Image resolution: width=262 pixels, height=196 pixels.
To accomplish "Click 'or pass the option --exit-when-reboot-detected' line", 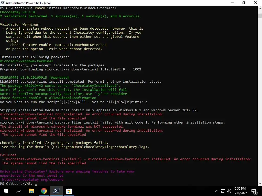I will [x=54, y=49].
